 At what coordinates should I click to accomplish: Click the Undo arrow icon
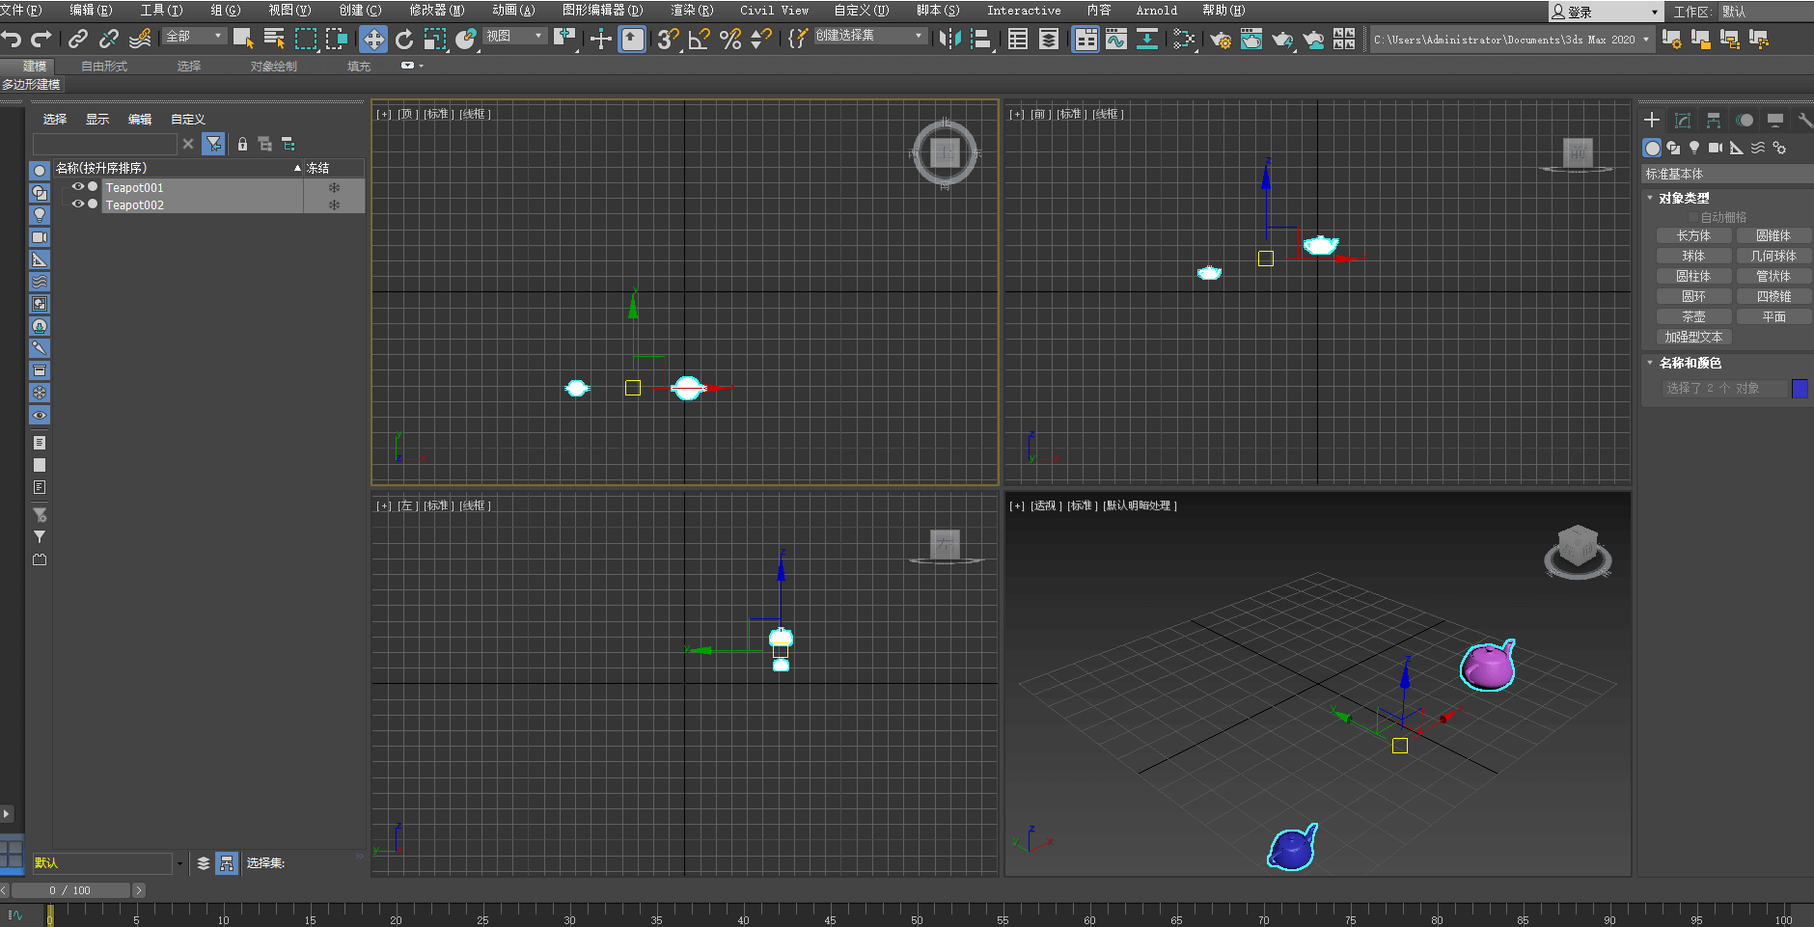pyautogui.click(x=12, y=40)
